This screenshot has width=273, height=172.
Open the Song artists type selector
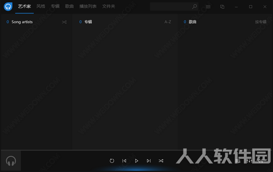pos(22,22)
